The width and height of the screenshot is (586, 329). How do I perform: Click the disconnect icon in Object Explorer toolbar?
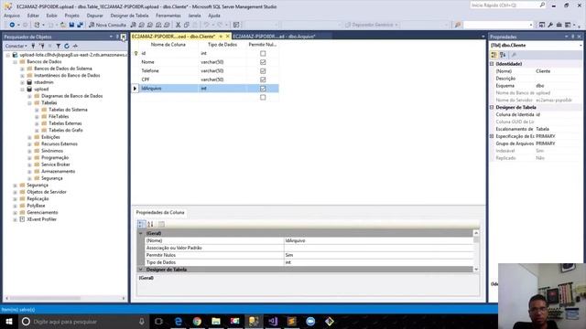[42, 46]
